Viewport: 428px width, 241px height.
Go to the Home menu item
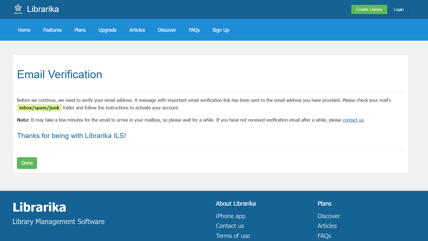coord(24,30)
